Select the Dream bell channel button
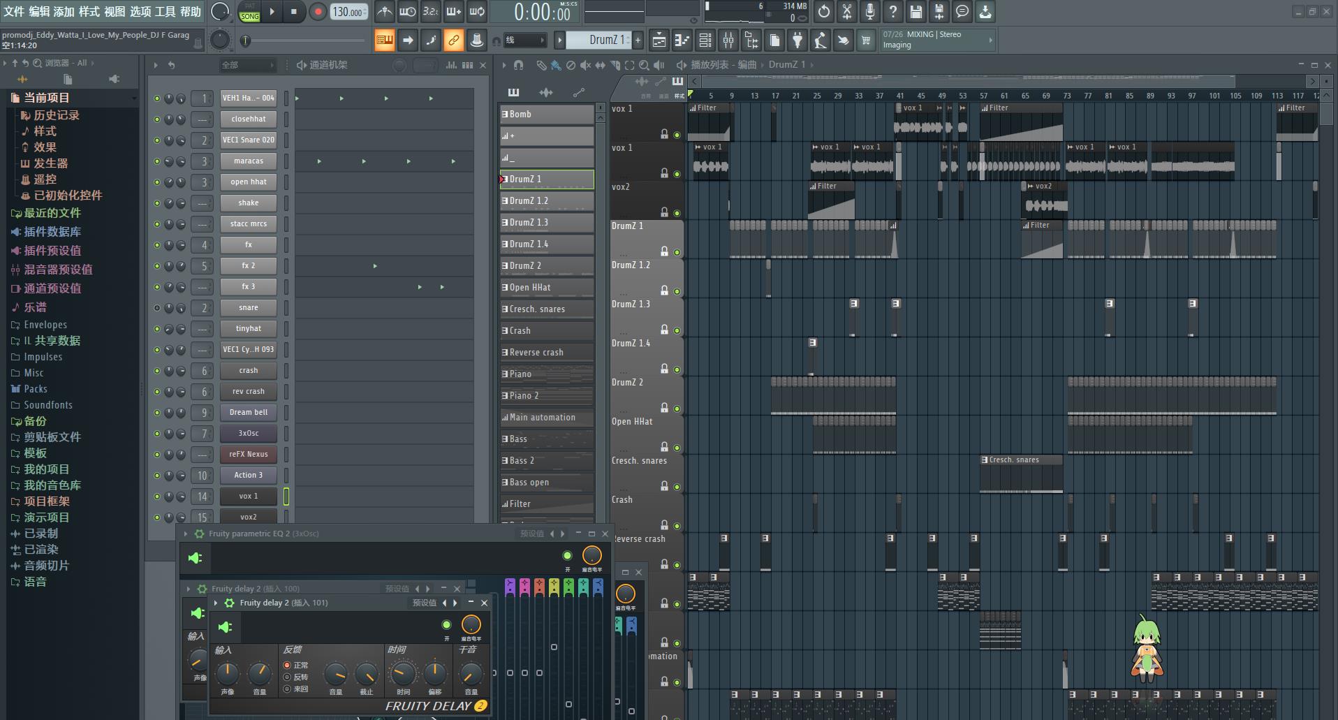This screenshot has height=720, width=1338. click(249, 412)
